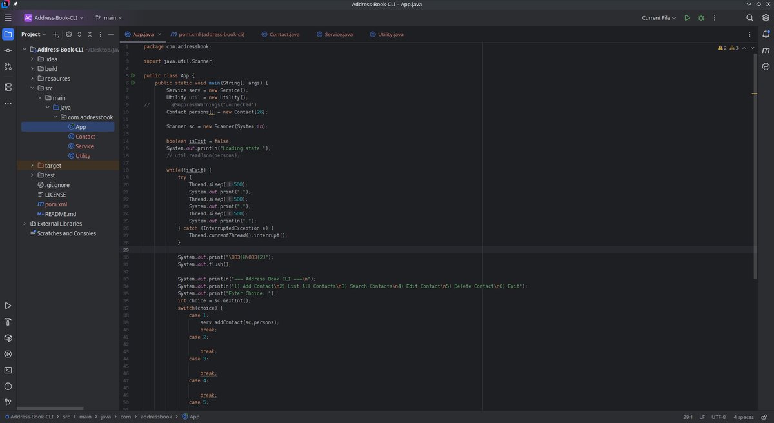Close the App.java tab
The height and width of the screenshot is (423, 774).
tap(160, 34)
